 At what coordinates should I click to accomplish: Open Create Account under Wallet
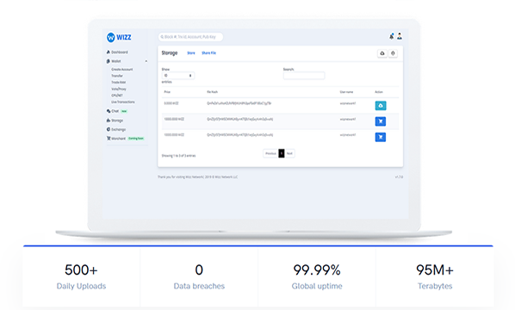pyautogui.click(x=121, y=69)
